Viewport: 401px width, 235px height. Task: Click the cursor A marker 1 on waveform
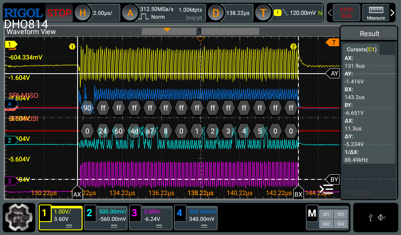click(x=72, y=47)
